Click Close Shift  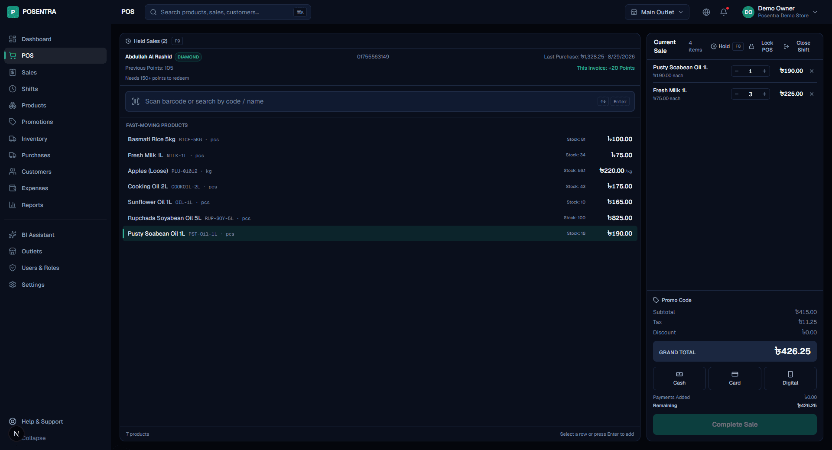(x=797, y=46)
